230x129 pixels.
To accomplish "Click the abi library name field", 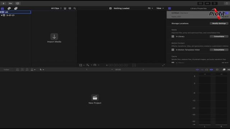I will tap(18, 12).
